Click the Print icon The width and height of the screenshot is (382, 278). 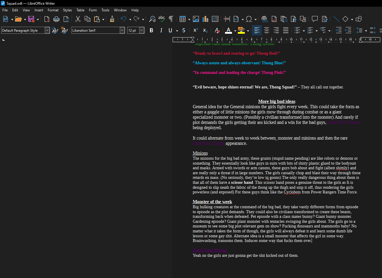(x=56, y=19)
